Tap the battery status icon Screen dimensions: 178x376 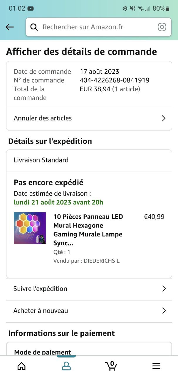click(x=167, y=9)
